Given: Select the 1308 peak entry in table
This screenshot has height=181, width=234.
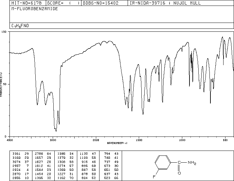Looking at the screenshot, I should point(65,162).
